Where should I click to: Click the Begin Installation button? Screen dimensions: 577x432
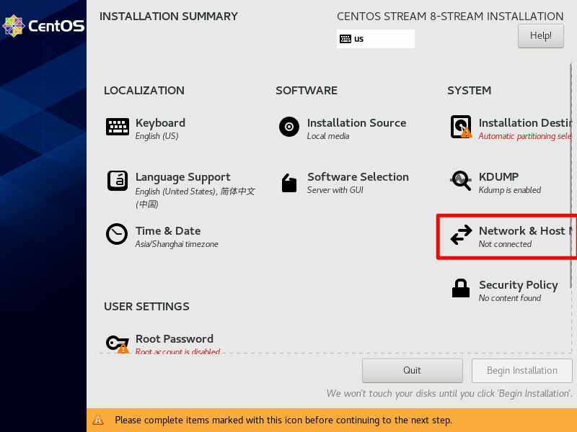(521, 370)
